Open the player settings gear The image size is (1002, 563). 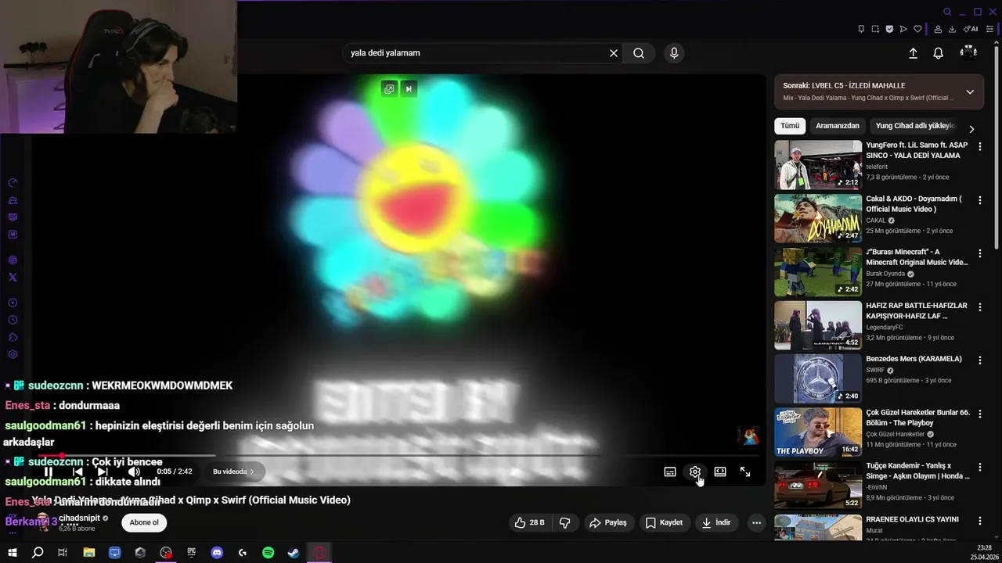coord(694,472)
